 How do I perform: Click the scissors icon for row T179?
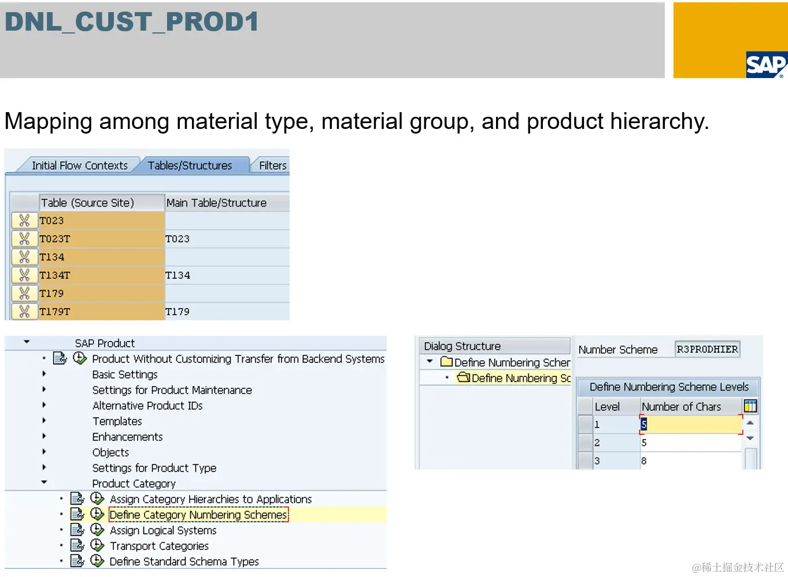(24, 293)
